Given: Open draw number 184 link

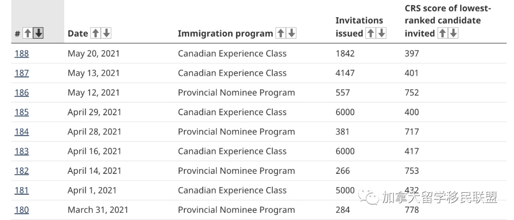Looking at the screenshot, I should pyautogui.click(x=21, y=131).
